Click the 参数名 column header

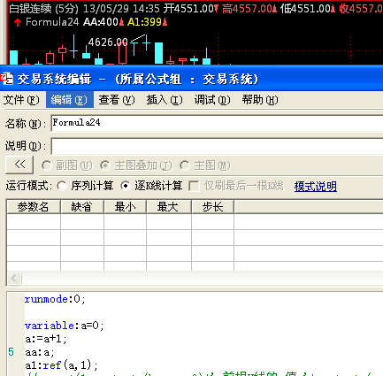point(34,206)
